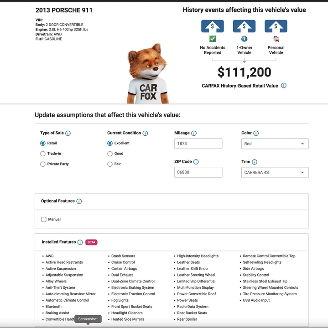Click the blue 1-Owner badge icon
Viewport: 328px width, 328px height.
244,39
